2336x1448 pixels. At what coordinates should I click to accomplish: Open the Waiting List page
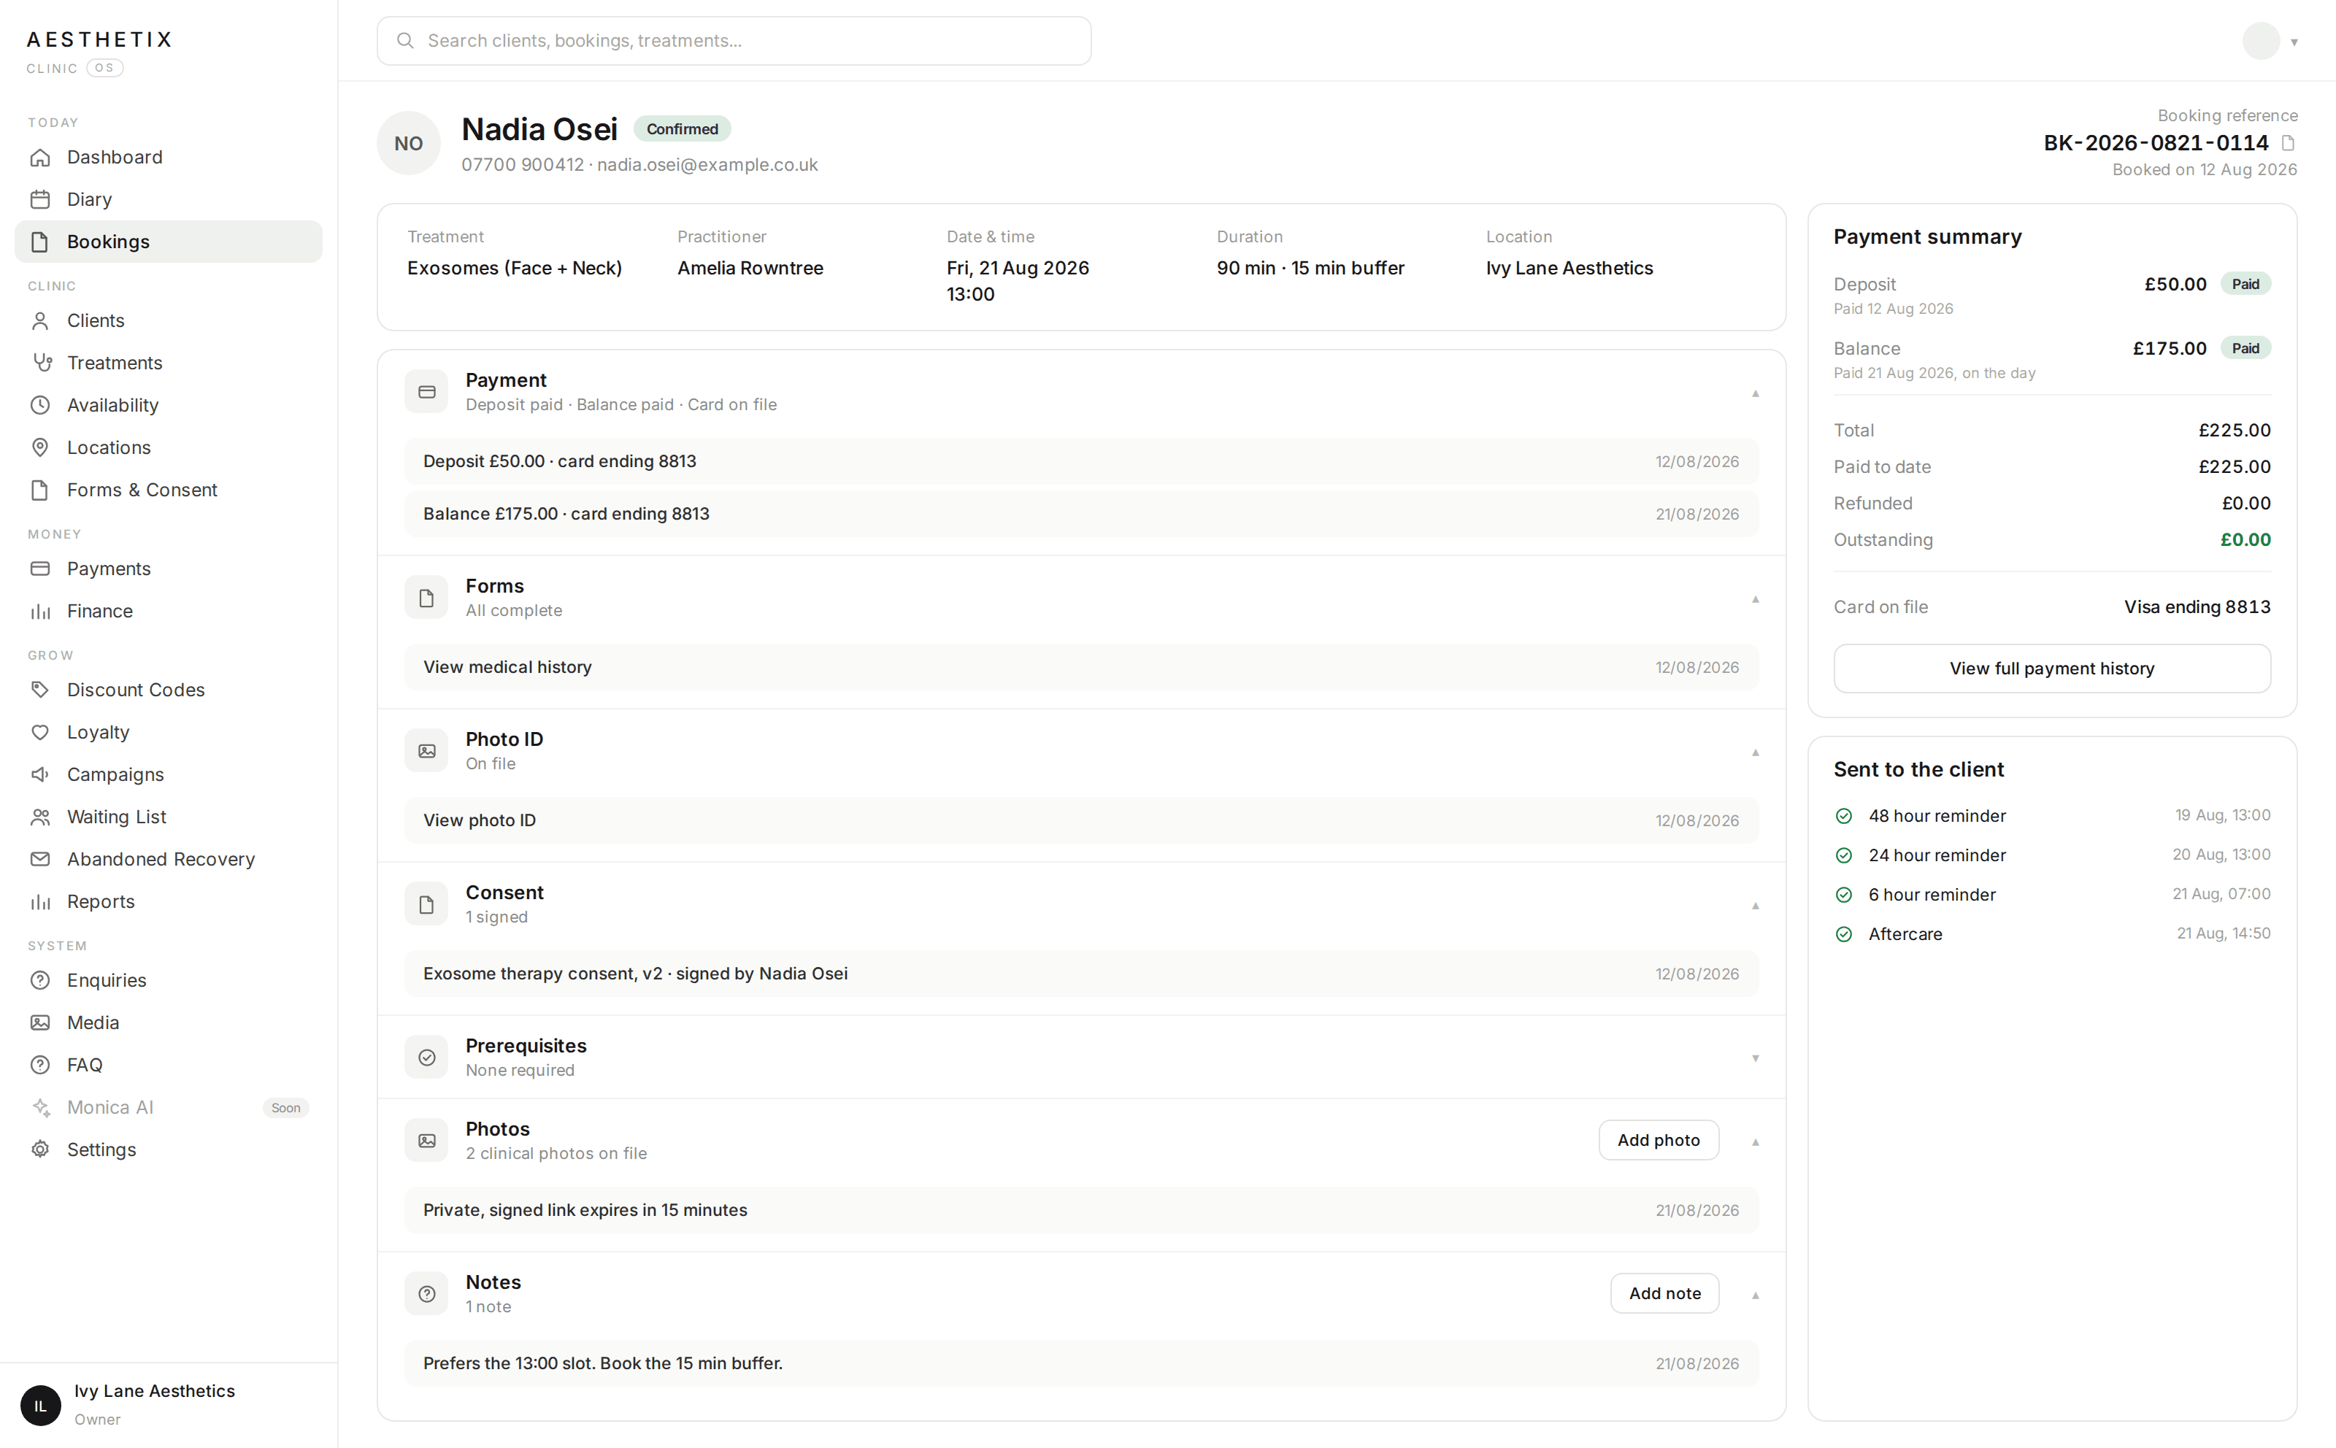click(169, 817)
